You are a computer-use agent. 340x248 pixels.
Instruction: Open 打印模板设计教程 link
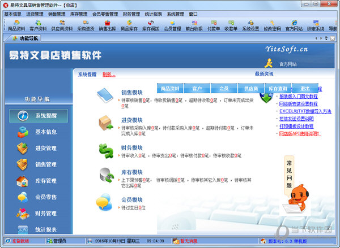296,127
